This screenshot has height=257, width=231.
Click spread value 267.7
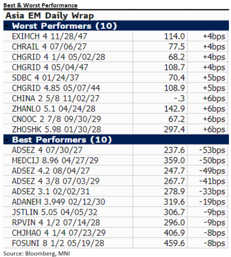pyautogui.click(x=174, y=181)
